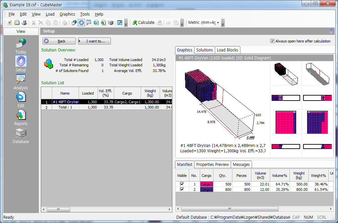Open the Messages tab
338x223 pixels.
click(241, 164)
